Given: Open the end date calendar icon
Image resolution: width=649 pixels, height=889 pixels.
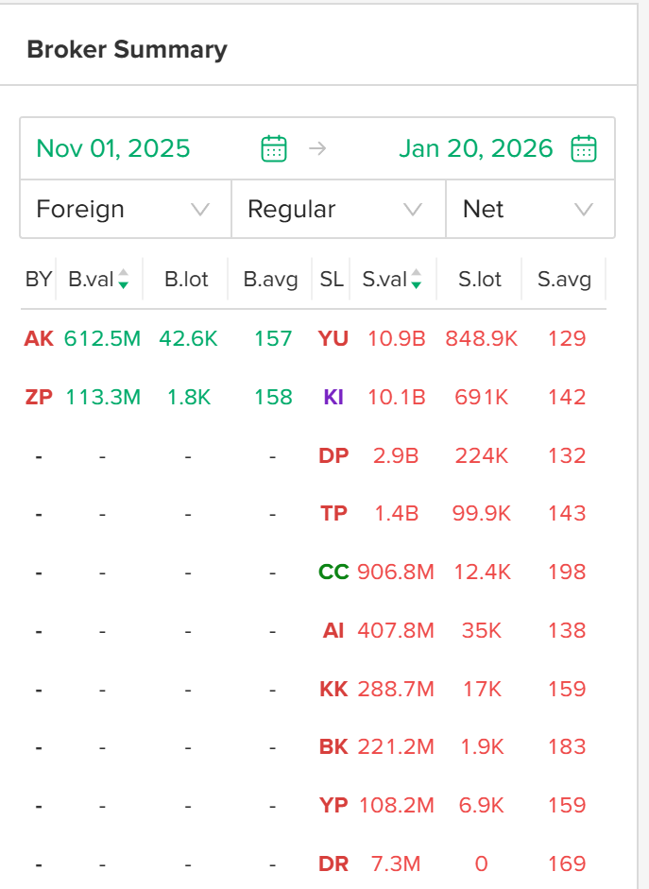Looking at the screenshot, I should pos(584,148).
